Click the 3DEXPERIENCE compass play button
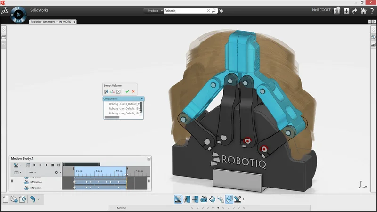Image resolution: width=377 pixels, height=212 pixels. (x=18, y=15)
